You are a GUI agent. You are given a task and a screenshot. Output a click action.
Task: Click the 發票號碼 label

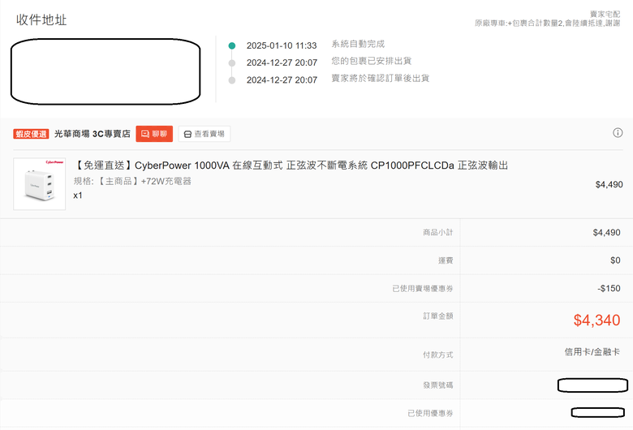tap(437, 385)
